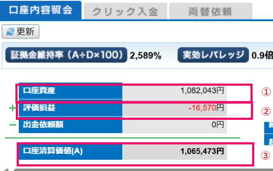This screenshot has height=171, width=273.
Task: Click the red circled number ① annotation
Action: click(264, 92)
